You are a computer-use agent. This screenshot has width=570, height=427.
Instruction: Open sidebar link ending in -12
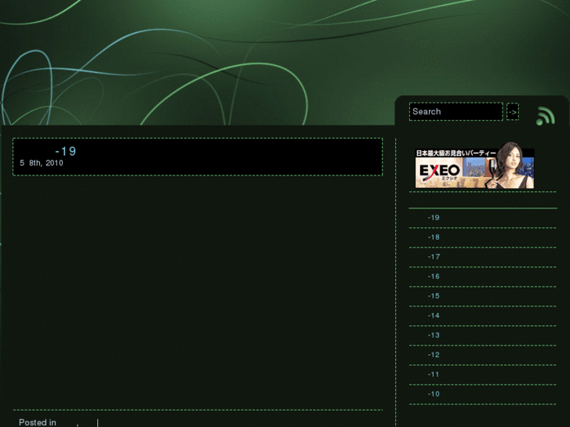434,355
